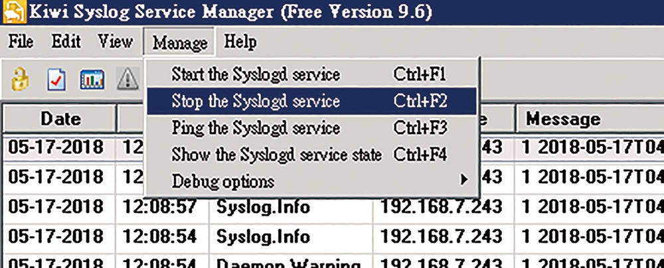Choose Ping the Syslogd service
The image size is (664, 268).
coord(311,127)
